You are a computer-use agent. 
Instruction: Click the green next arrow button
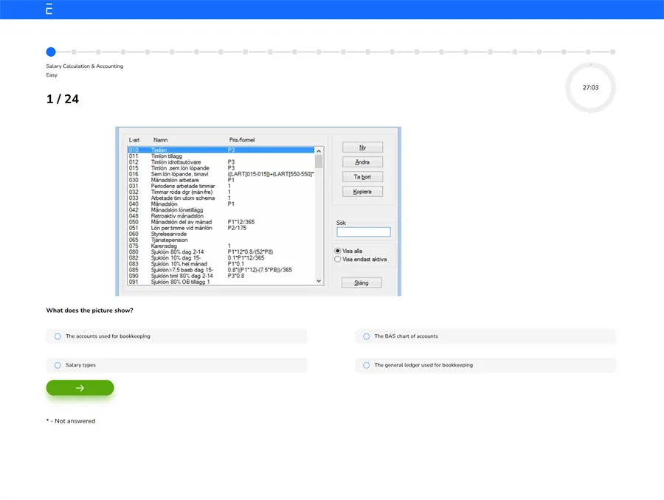click(80, 388)
